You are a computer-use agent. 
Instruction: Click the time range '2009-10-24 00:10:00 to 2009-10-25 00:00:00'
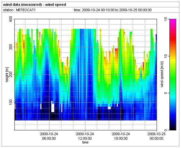pyautogui.click(x=117, y=10)
